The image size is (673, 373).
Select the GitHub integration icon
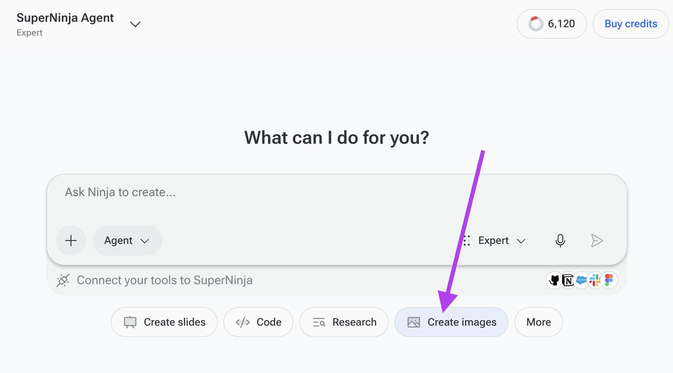(555, 280)
